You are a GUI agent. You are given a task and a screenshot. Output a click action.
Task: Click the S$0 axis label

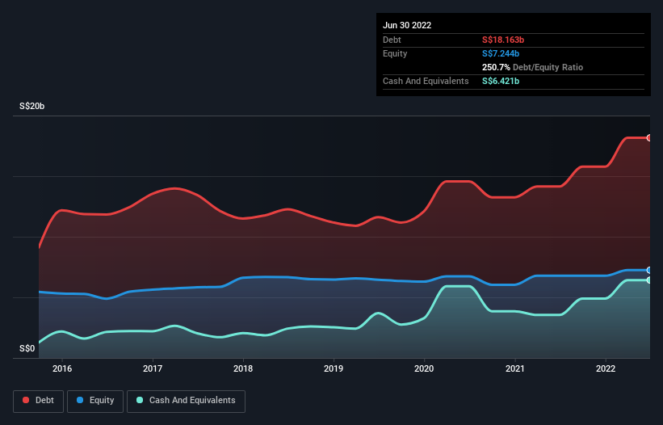[27, 349]
